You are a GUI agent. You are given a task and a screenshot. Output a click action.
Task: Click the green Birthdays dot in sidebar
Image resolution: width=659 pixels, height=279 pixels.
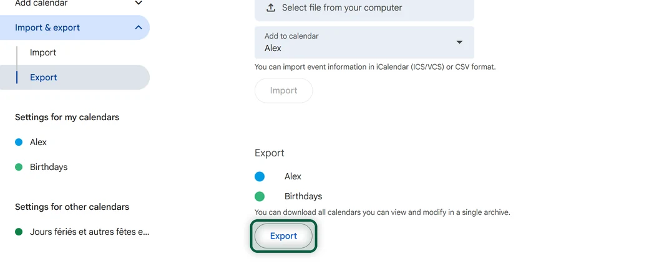click(19, 167)
